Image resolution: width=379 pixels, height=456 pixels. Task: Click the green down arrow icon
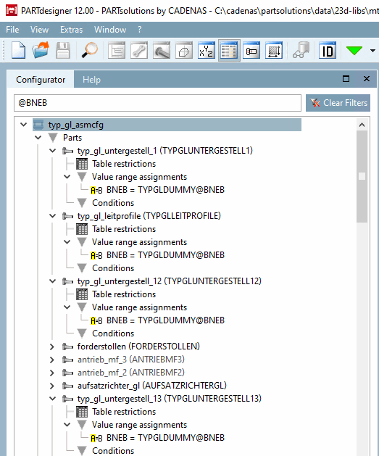click(x=354, y=51)
